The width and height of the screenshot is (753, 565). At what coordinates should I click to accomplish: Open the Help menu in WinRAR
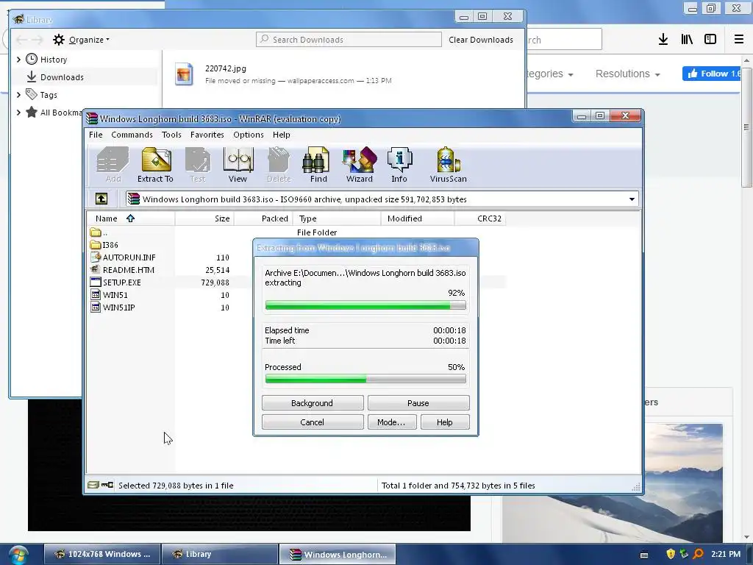click(x=282, y=135)
